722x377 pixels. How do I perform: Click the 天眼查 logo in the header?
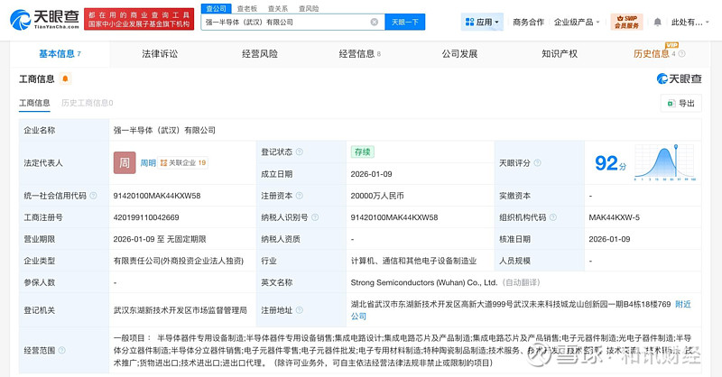44,21
